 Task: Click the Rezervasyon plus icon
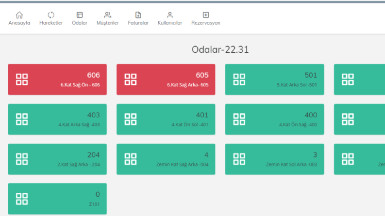206,15
